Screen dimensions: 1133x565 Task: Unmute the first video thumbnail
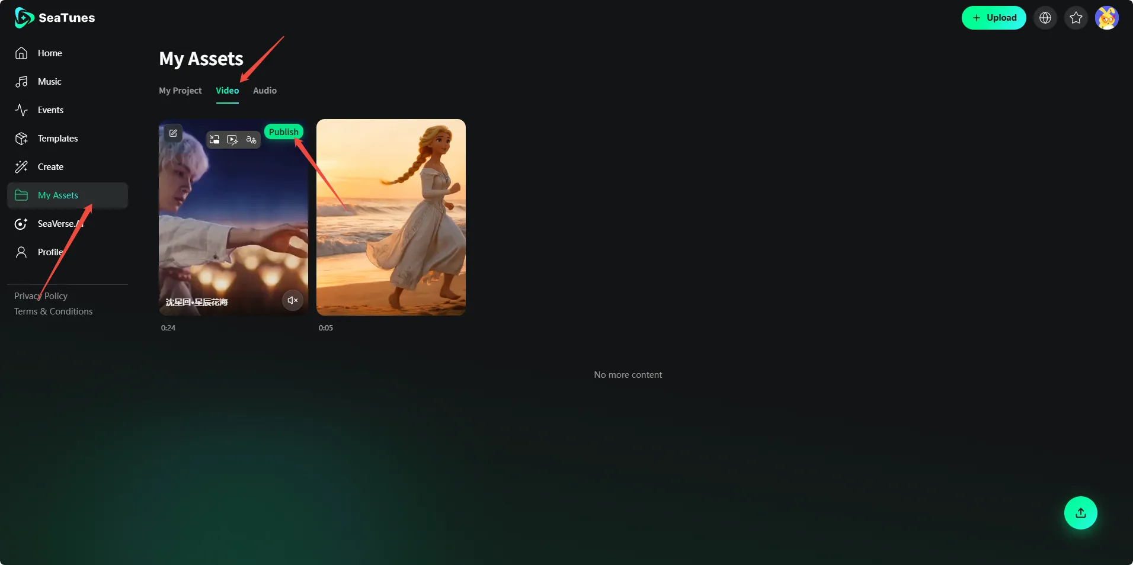tap(292, 300)
